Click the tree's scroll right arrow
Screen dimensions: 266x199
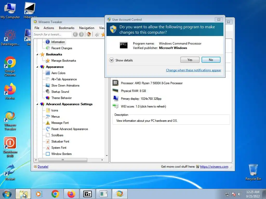click(102, 160)
